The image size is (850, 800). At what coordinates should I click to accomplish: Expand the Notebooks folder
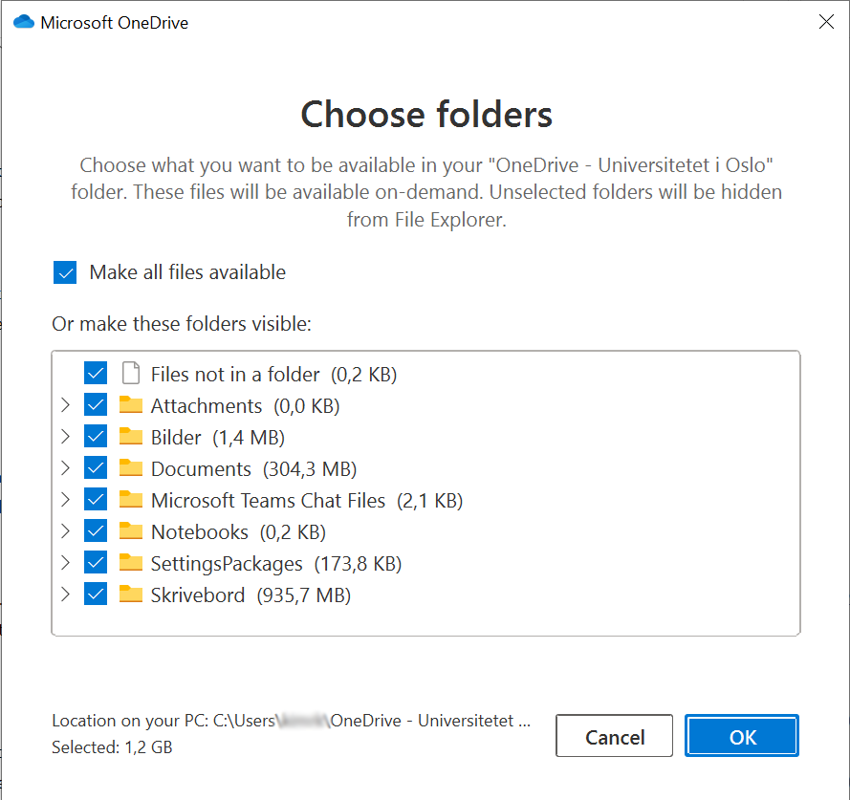66,531
